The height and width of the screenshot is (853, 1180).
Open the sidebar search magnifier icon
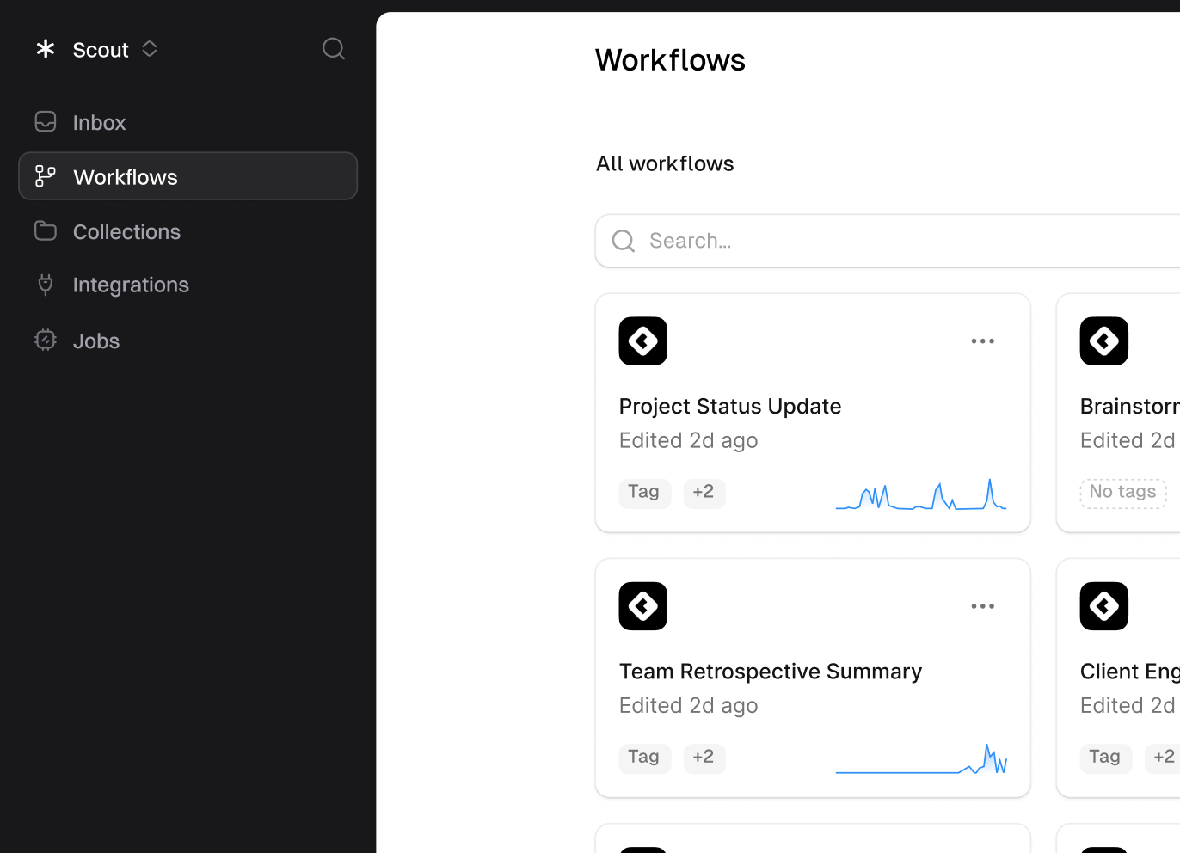pos(334,49)
